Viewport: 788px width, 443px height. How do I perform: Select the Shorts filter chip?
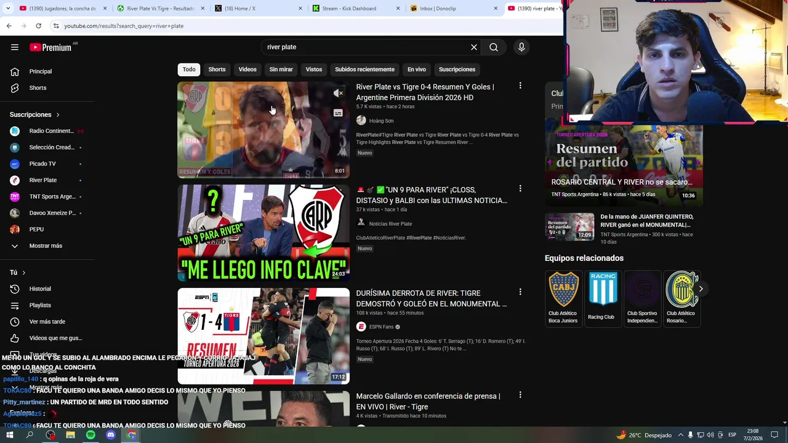click(x=217, y=70)
